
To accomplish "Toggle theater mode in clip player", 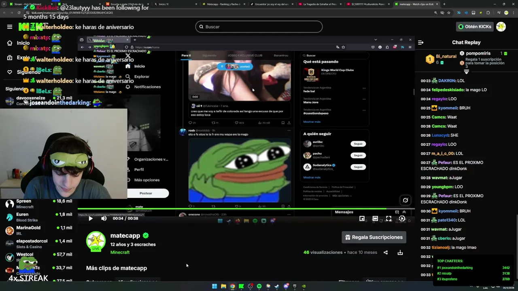I will point(375,219).
